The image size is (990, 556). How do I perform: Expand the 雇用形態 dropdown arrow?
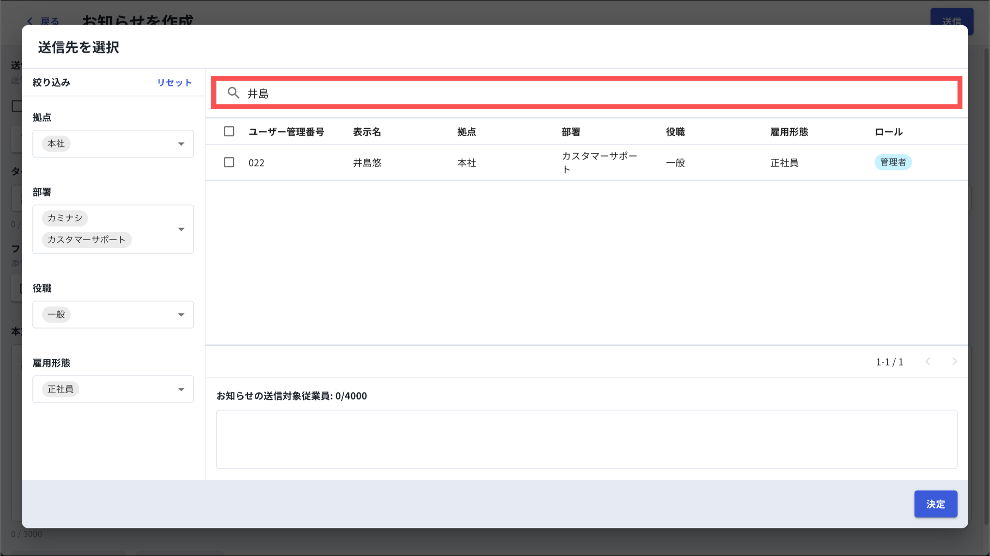coord(181,389)
